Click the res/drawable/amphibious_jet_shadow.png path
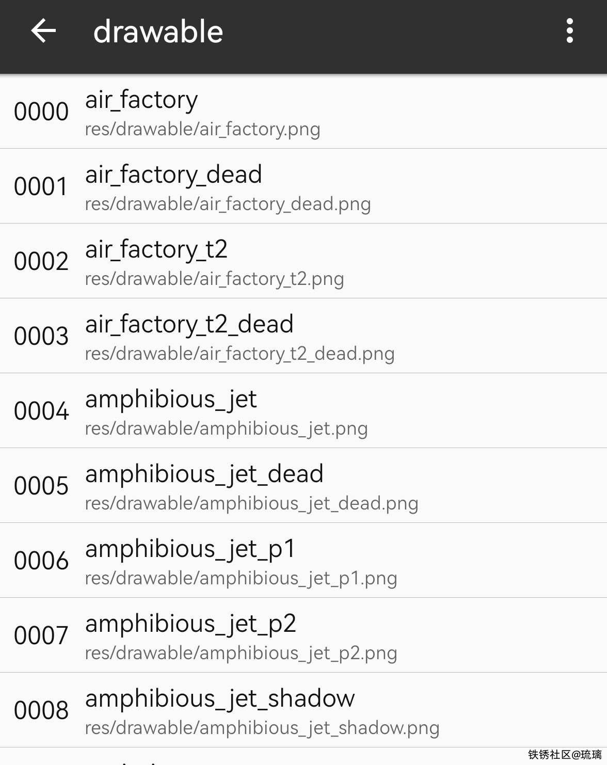The height and width of the screenshot is (765, 607). (x=262, y=728)
